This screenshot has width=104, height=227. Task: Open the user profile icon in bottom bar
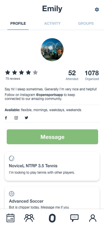(93, 218)
